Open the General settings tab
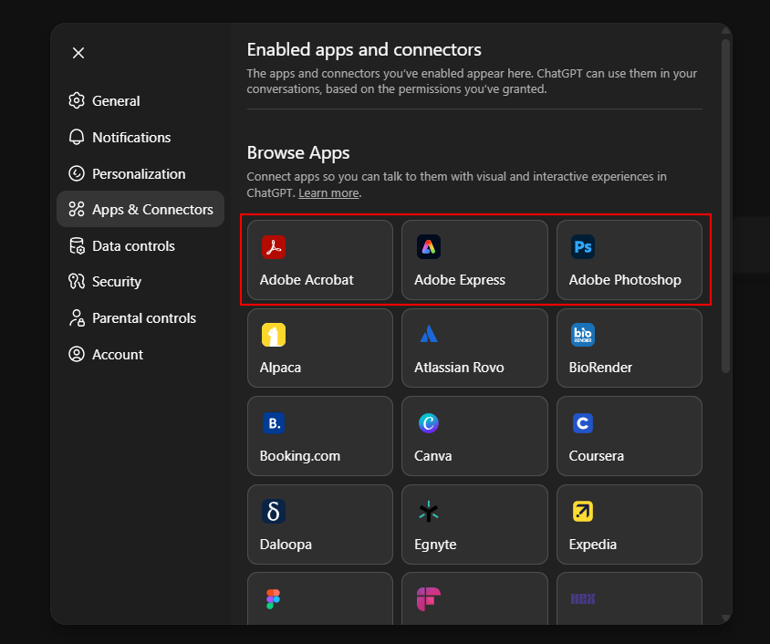This screenshot has width=770, height=644. (115, 101)
